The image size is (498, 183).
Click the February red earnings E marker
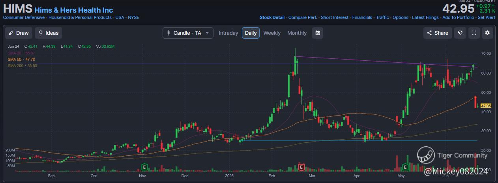point(301,167)
